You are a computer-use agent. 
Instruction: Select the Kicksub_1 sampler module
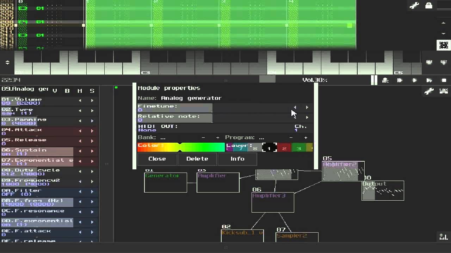(242, 236)
